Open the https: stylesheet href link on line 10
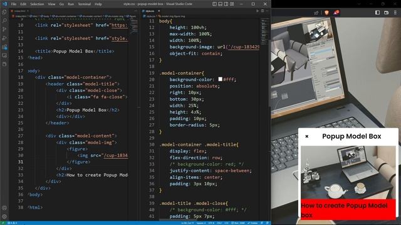401x225 pixels. (119, 25)
